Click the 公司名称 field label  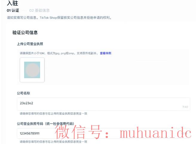(x=24, y=93)
